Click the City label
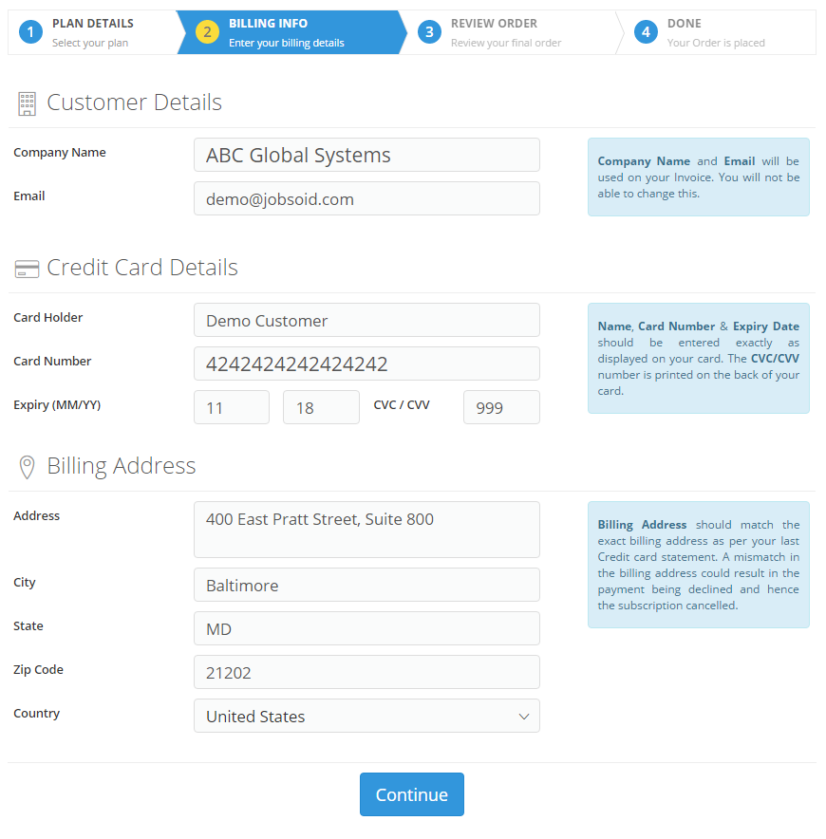Viewport: 826px width, 839px height. [x=24, y=582]
